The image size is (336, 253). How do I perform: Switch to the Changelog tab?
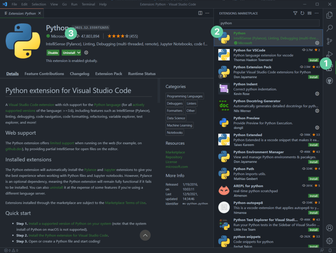(79, 74)
